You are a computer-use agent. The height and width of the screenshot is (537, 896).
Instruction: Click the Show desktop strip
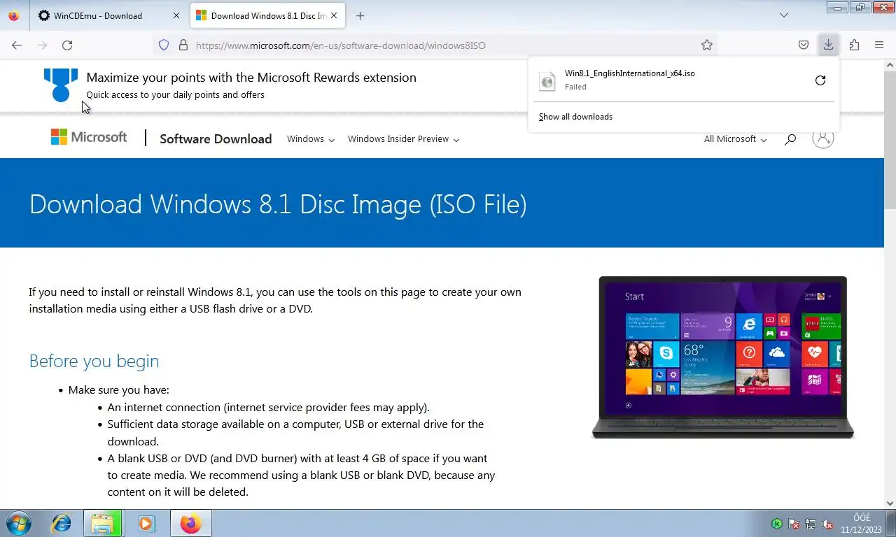click(891, 523)
